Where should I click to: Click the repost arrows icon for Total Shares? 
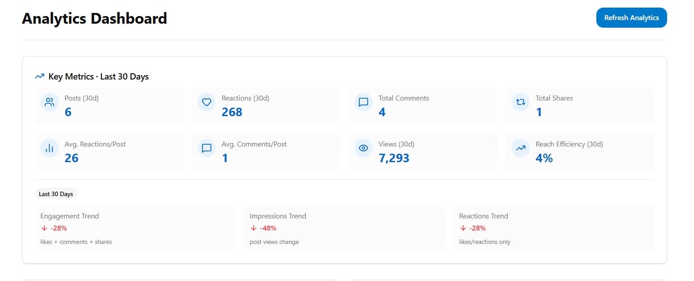[520, 102]
